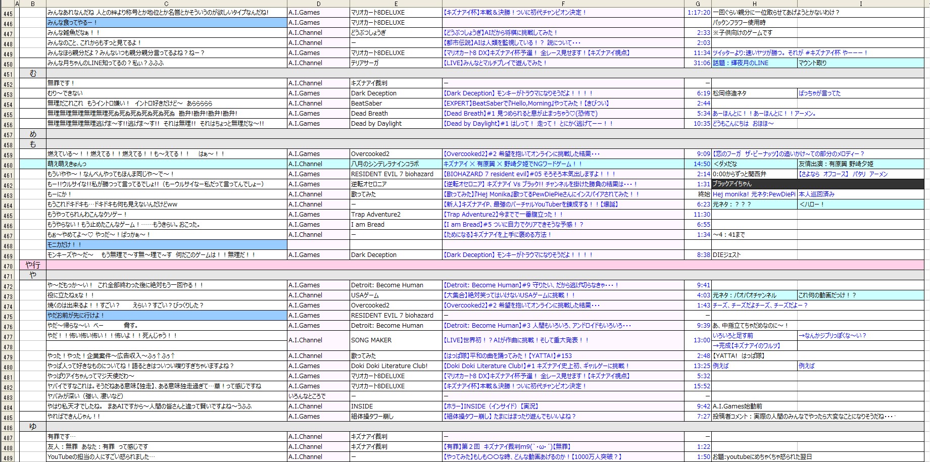Click cell 有罪です…
Image resolution: width=930 pixels, height=462 pixels.
166,437
